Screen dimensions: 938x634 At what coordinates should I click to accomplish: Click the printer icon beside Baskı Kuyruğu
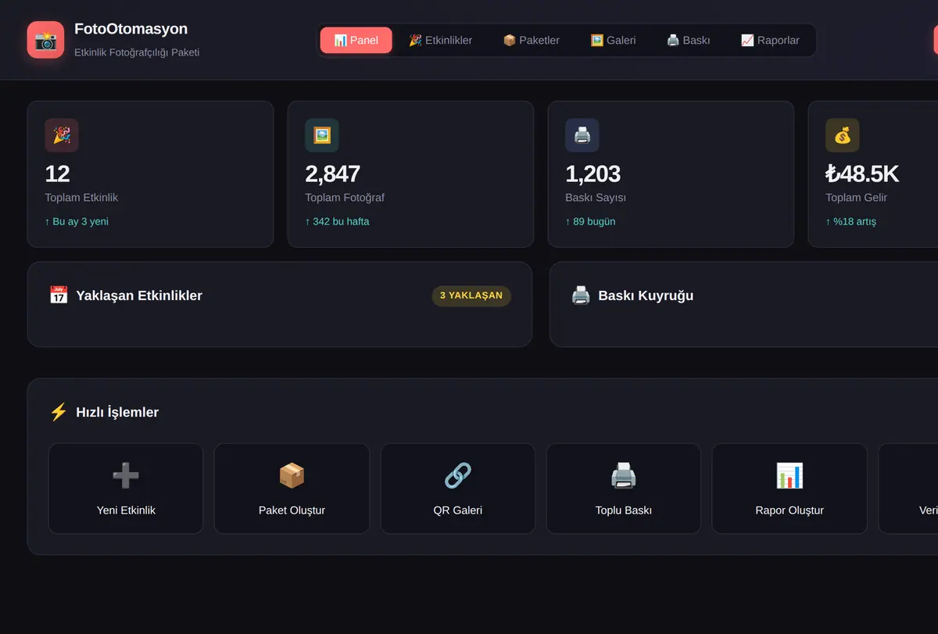pos(581,296)
